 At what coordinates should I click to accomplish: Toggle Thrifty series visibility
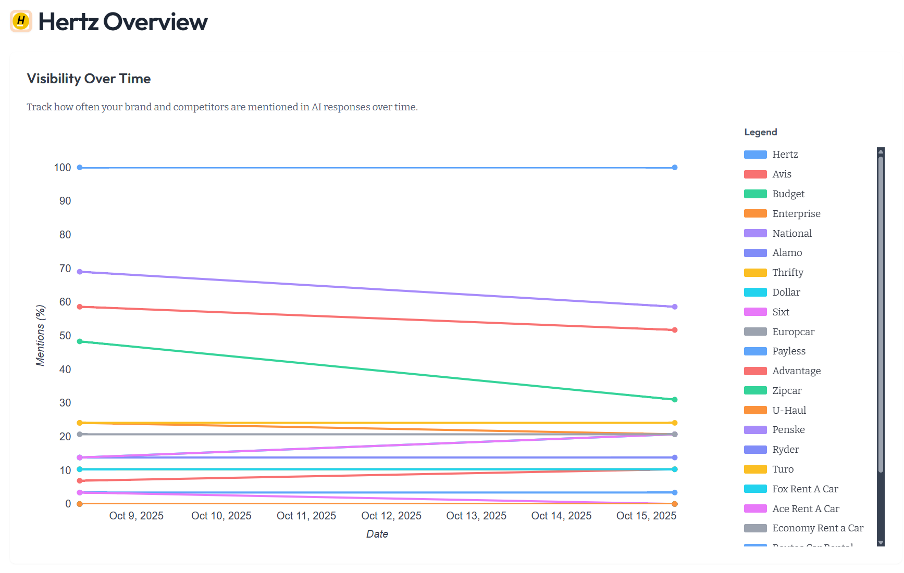pyautogui.click(x=787, y=273)
